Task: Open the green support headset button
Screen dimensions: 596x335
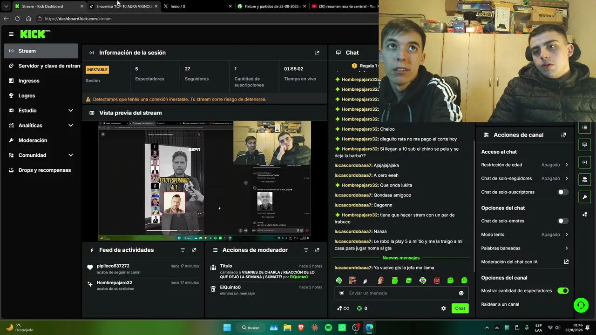Action: [x=581, y=305]
